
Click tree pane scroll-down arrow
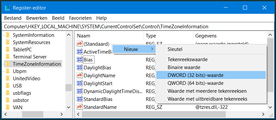[x=68, y=107]
